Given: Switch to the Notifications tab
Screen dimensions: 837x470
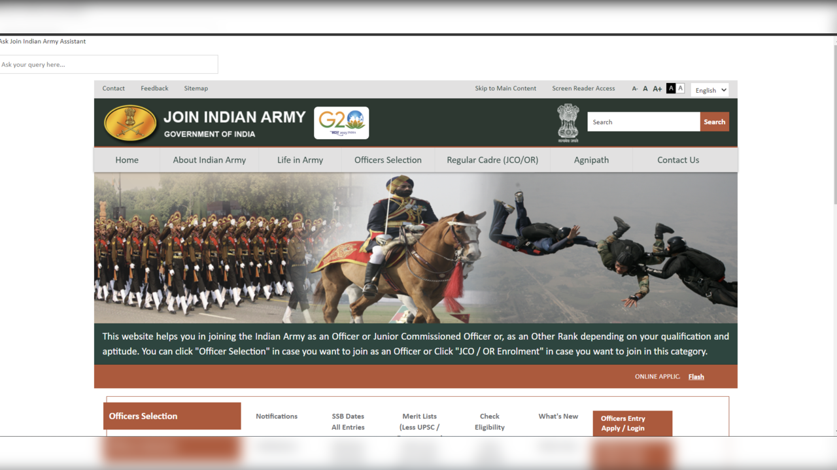Looking at the screenshot, I should 276,416.
